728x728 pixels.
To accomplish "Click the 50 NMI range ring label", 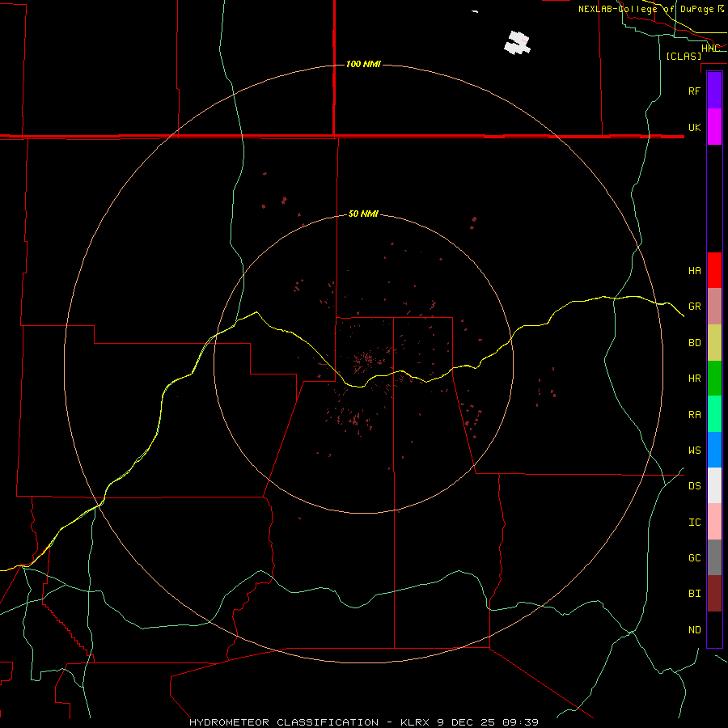I will pos(363,214).
